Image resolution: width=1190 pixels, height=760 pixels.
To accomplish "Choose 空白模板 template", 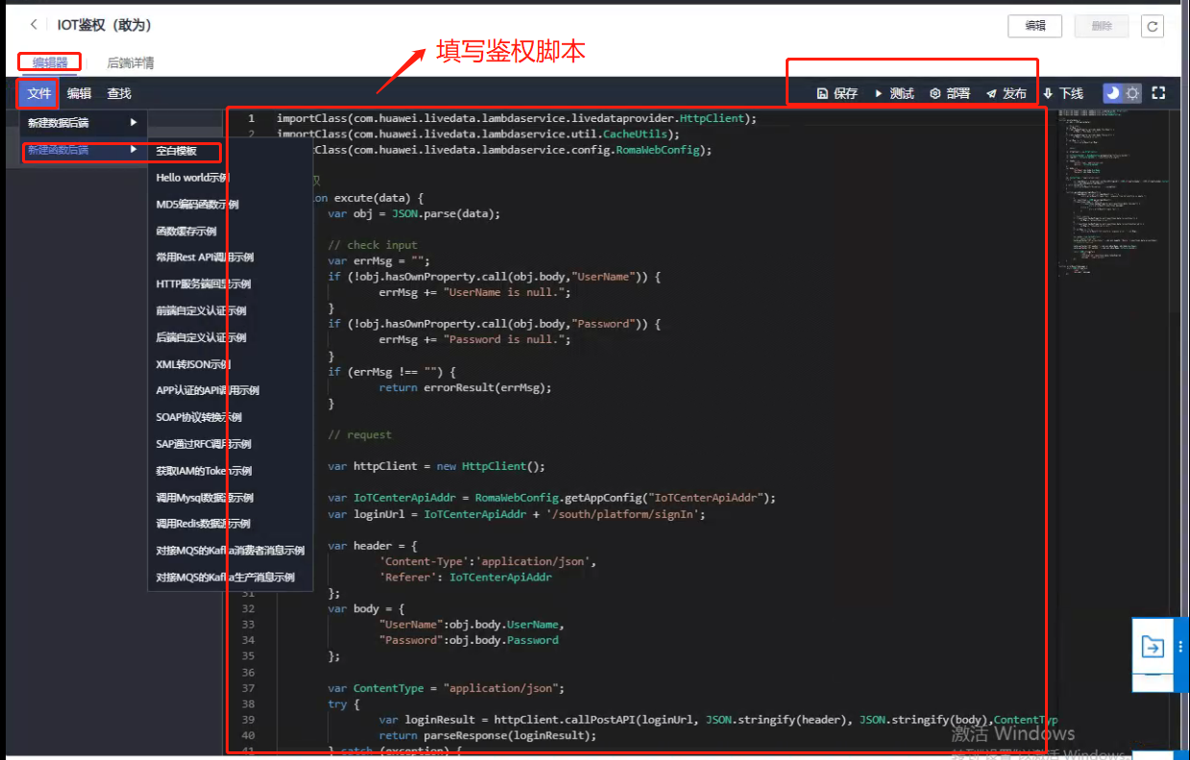I will click(177, 151).
